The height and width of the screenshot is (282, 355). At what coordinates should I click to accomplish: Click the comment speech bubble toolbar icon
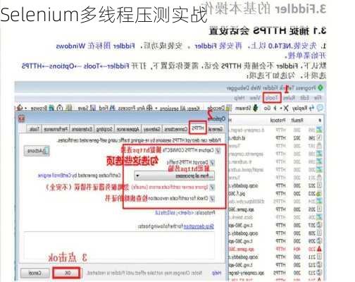320,108
